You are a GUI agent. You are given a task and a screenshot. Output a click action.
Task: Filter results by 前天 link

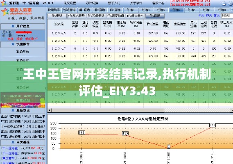click(x=216, y=16)
